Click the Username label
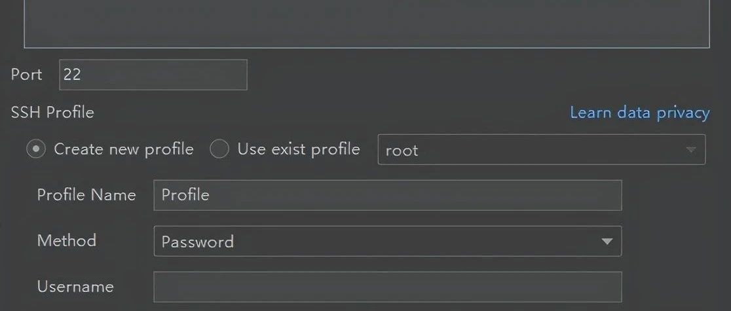The image size is (731, 311). 75,286
